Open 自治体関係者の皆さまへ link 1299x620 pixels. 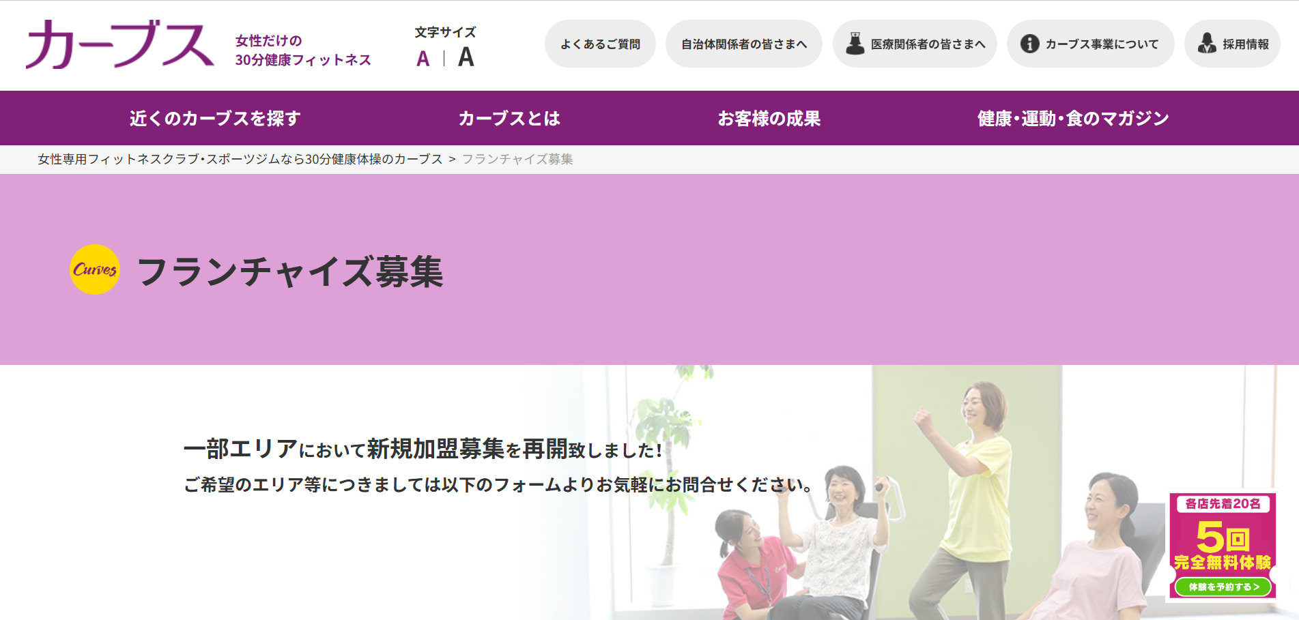(x=743, y=44)
